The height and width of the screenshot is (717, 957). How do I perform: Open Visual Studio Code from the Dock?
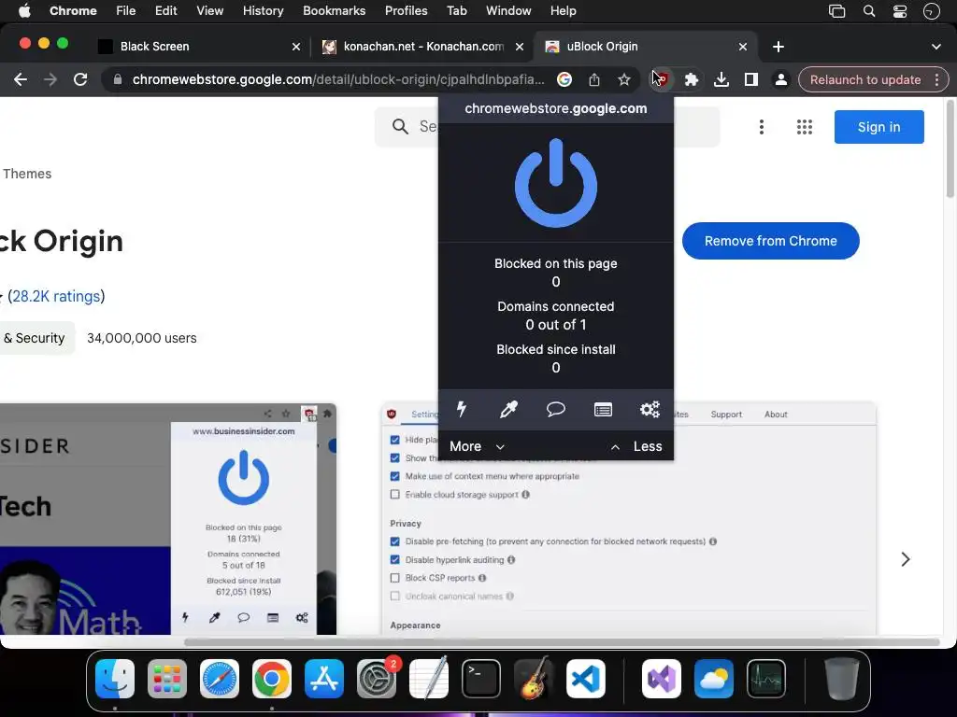click(585, 678)
